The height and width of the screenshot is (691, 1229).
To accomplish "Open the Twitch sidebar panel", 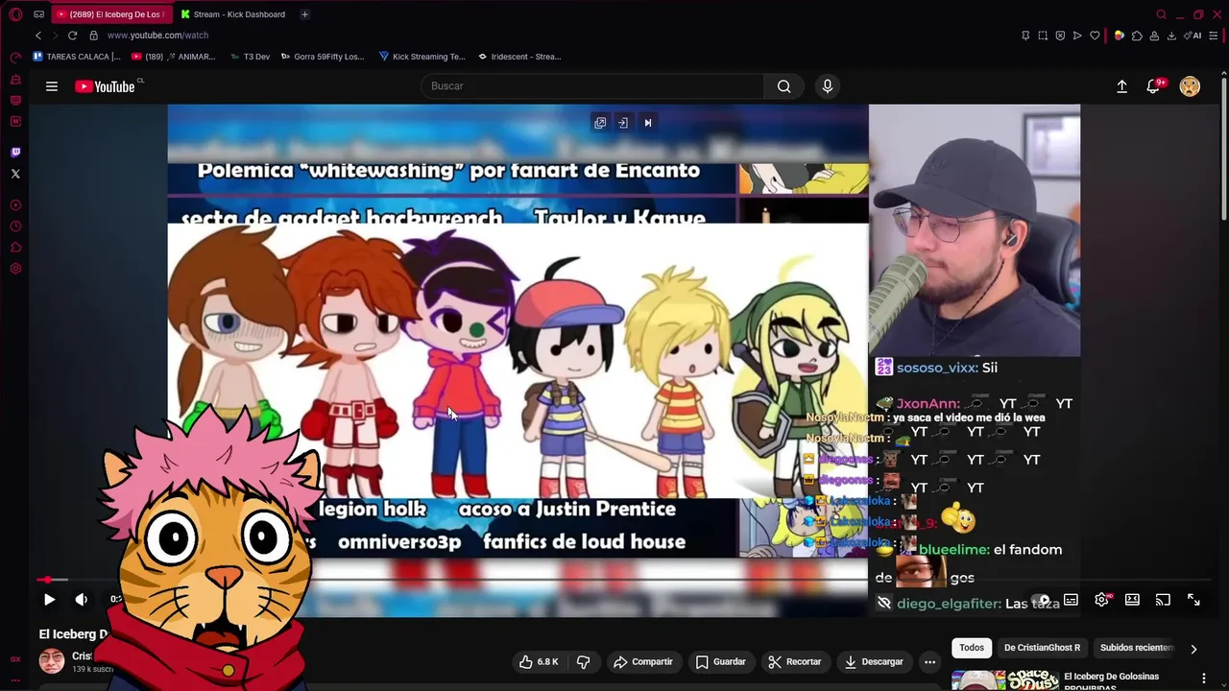I will pyautogui.click(x=15, y=152).
